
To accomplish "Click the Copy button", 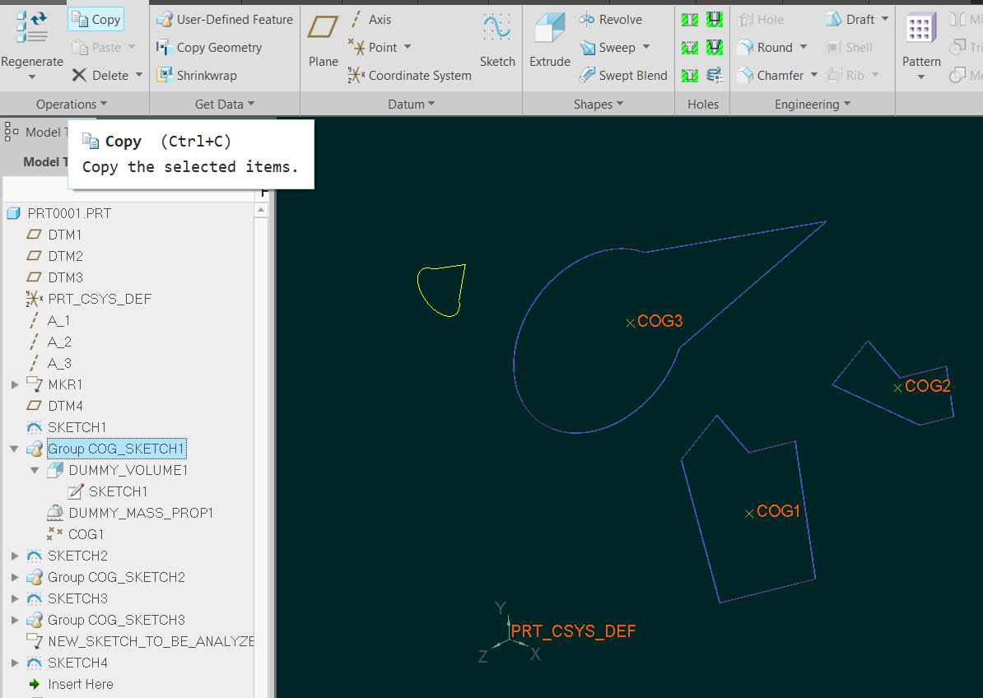I will [x=96, y=20].
